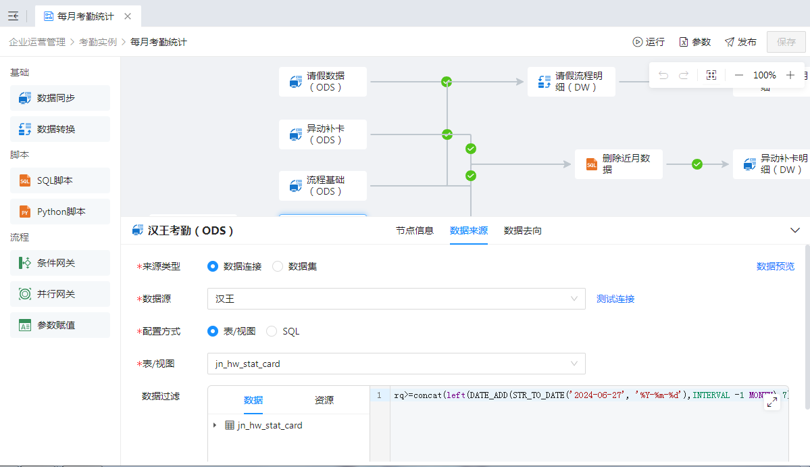This screenshot has height=467, width=810.
Task: Click the fit-to-screen canvas icon
Action: (x=711, y=76)
